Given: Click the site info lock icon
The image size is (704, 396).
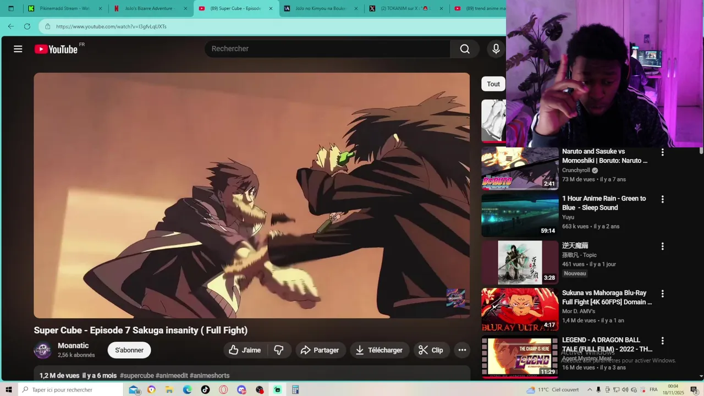Looking at the screenshot, I should pyautogui.click(x=48, y=26).
